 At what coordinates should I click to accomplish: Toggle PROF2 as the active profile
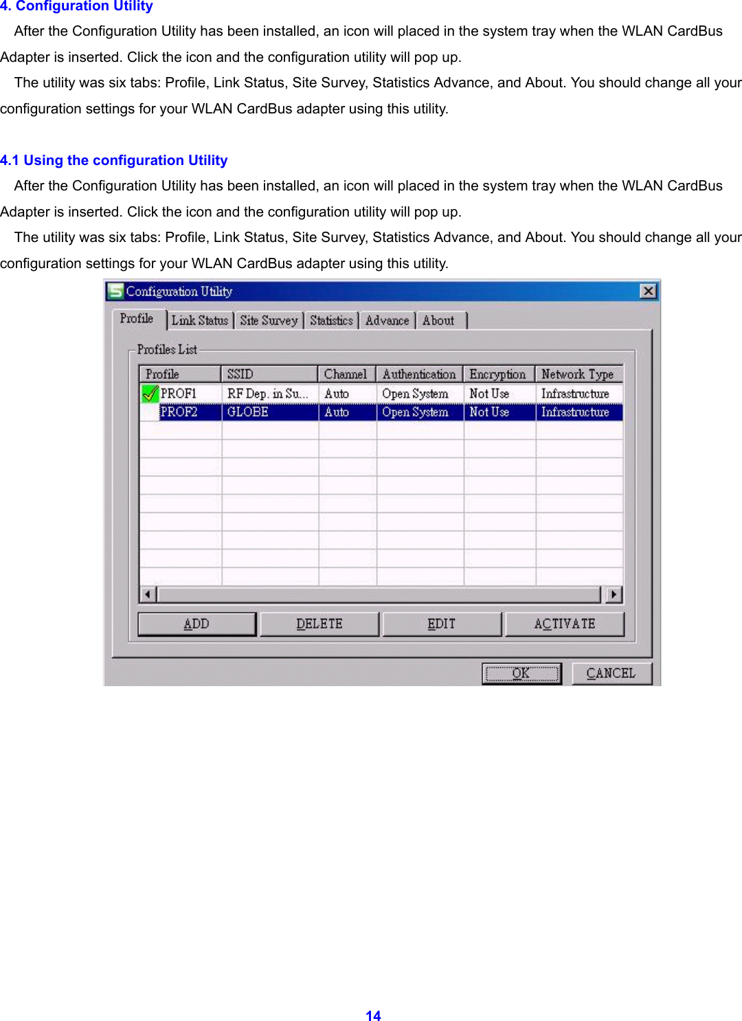point(150,412)
